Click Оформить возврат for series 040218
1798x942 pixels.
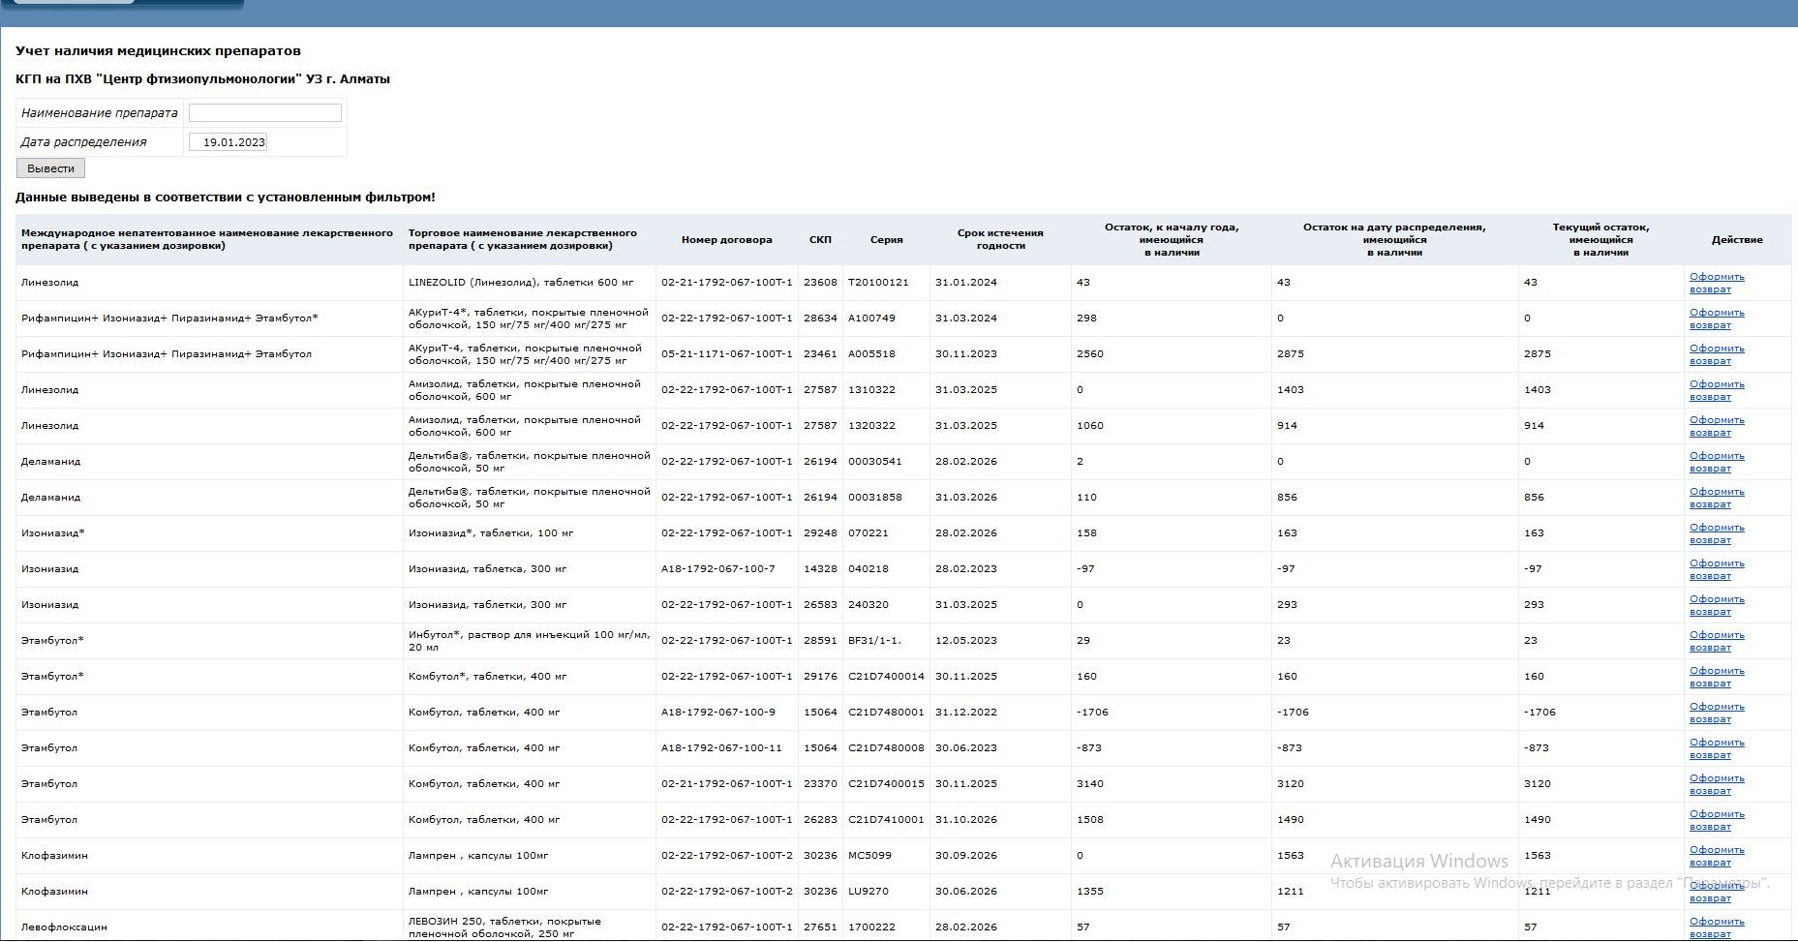(1717, 569)
